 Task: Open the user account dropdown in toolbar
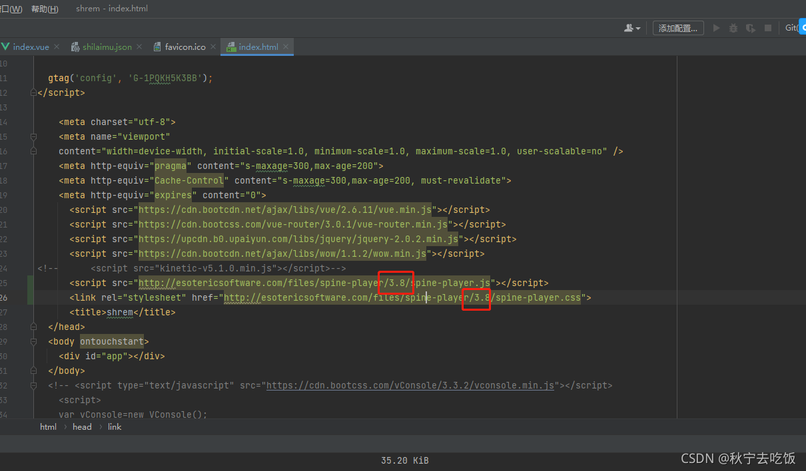click(632, 28)
